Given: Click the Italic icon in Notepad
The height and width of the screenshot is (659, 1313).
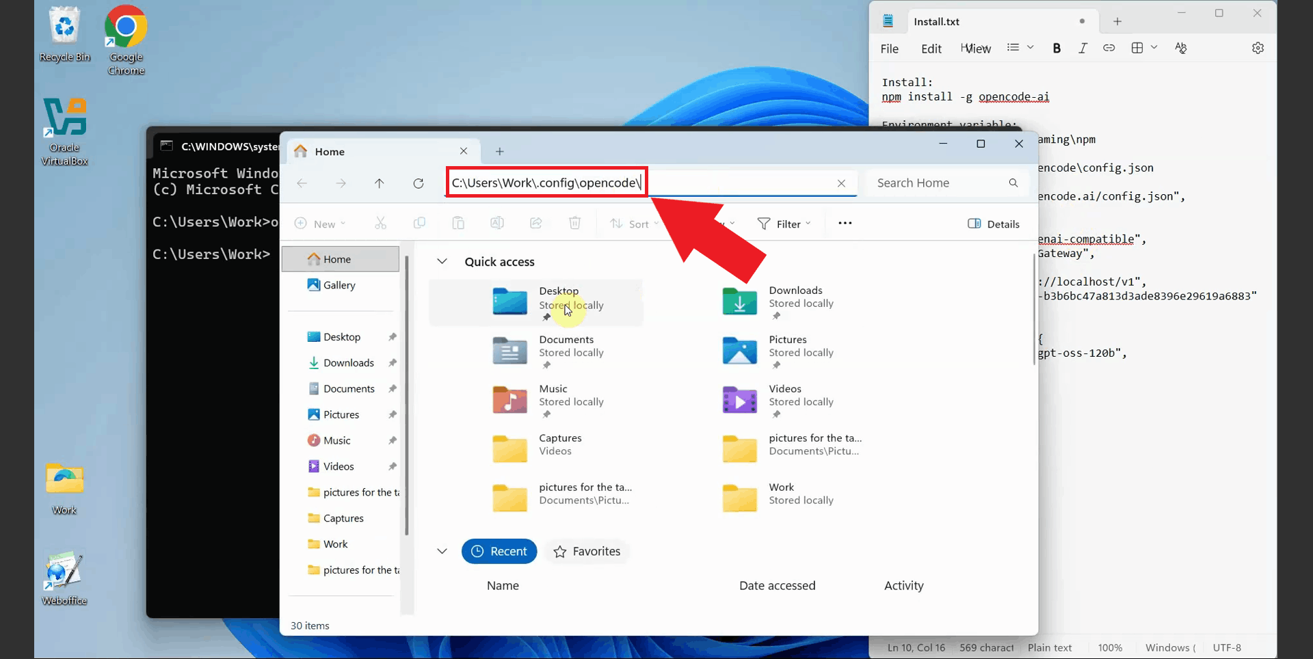Looking at the screenshot, I should click(1083, 48).
